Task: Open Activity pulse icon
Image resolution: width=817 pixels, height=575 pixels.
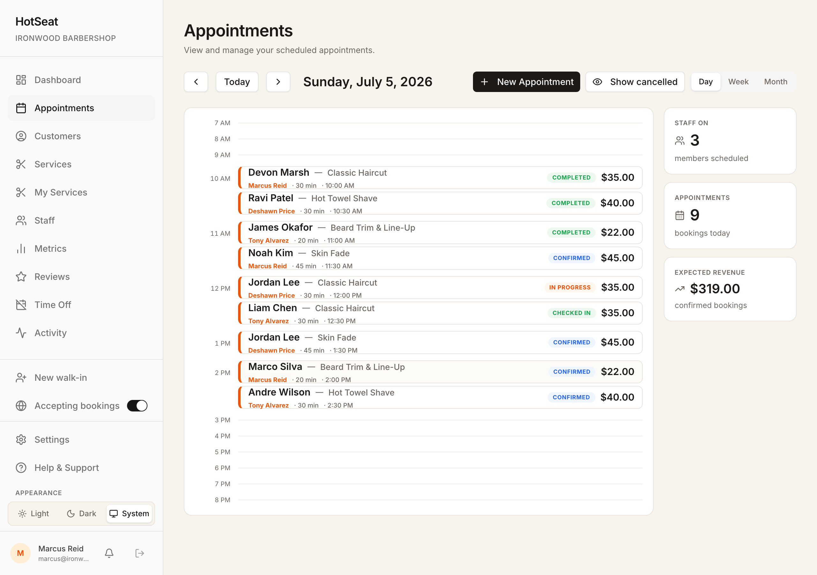Action: (x=21, y=333)
